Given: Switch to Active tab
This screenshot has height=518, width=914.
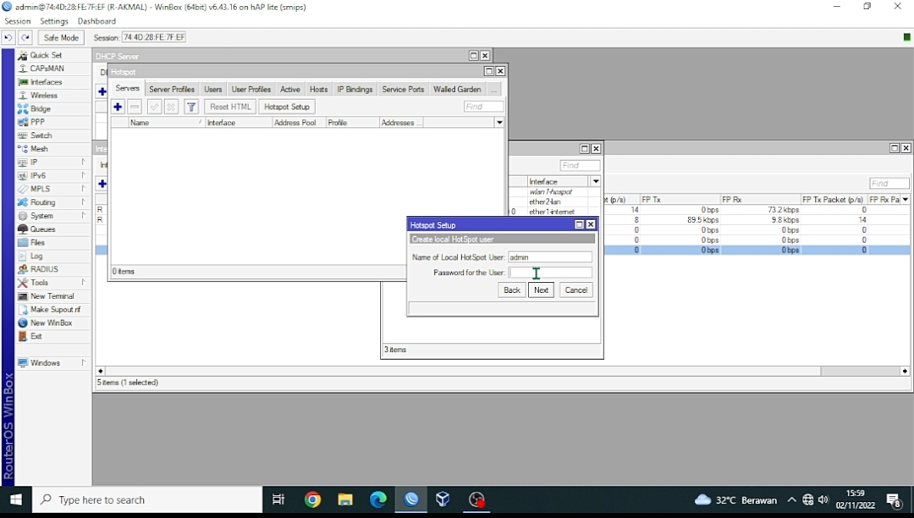Looking at the screenshot, I should pos(289,89).
